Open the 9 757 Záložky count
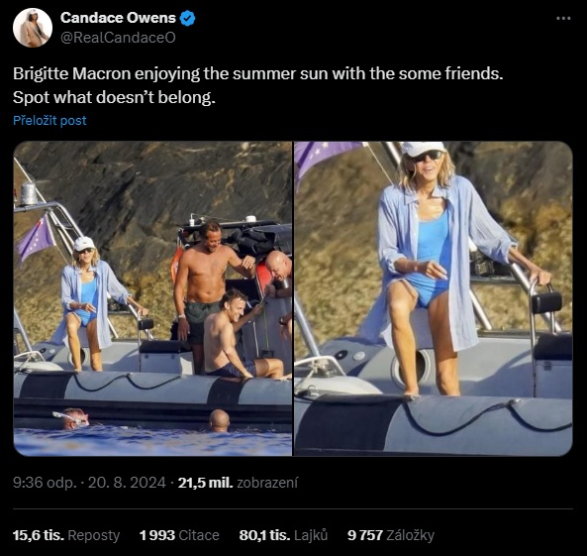The width and height of the screenshot is (587, 556). click(391, 535)
